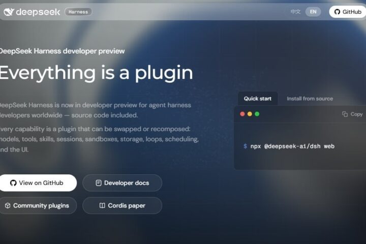This screenshot has width=366, height=244.
Task: Click the cube icon in Community plugins
Action: coord(8,205)
